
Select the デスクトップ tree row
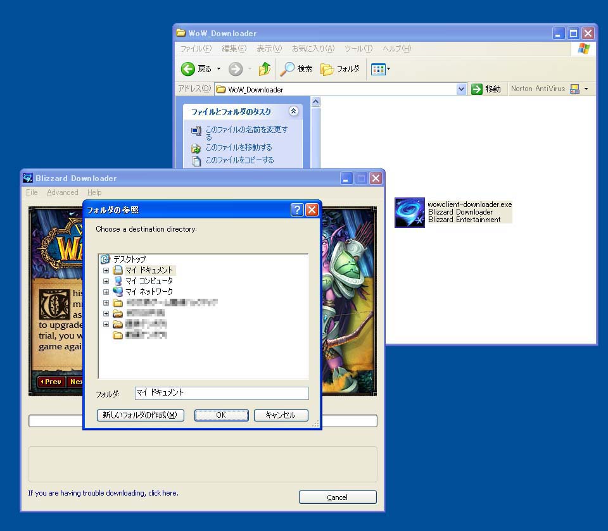[x=129, y=259]
